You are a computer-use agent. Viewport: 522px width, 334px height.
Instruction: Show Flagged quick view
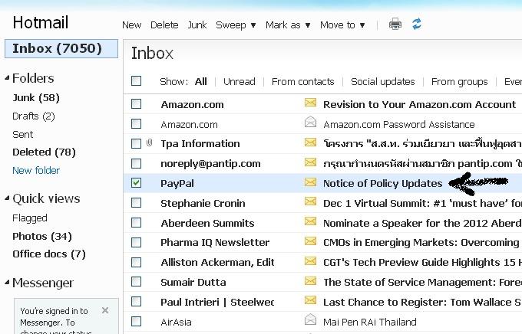pyautogui.click(x=30, y=218)
